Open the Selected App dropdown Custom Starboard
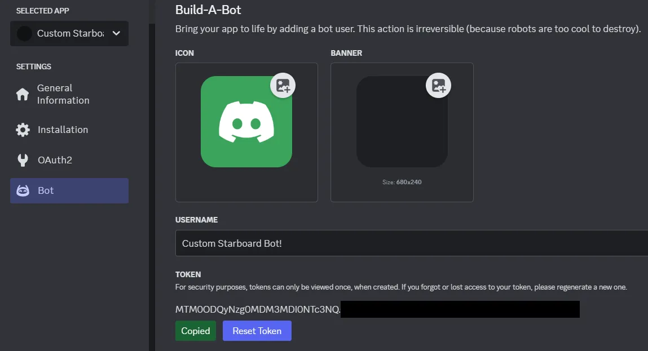 coord(69,33)
